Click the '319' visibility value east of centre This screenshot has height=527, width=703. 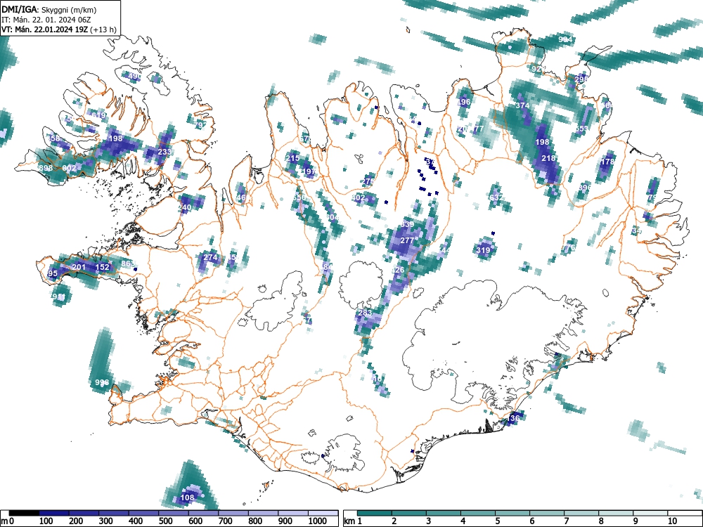tap(483, 250)
